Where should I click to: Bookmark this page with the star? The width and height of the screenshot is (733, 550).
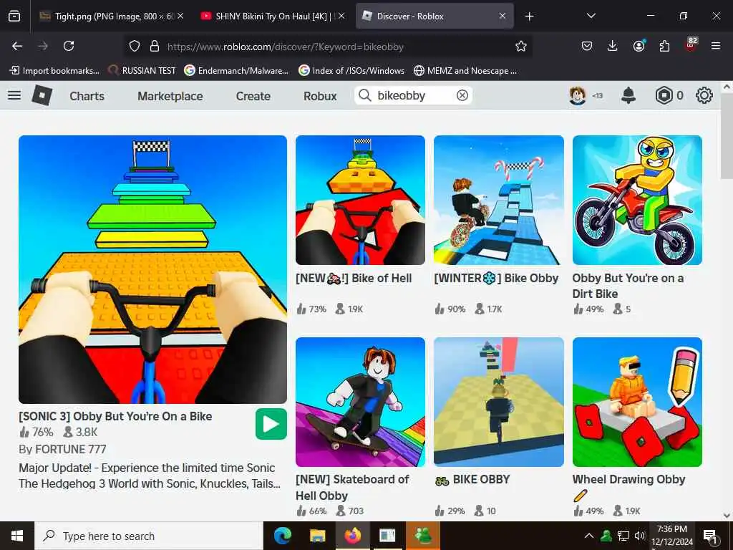(521, 46)
